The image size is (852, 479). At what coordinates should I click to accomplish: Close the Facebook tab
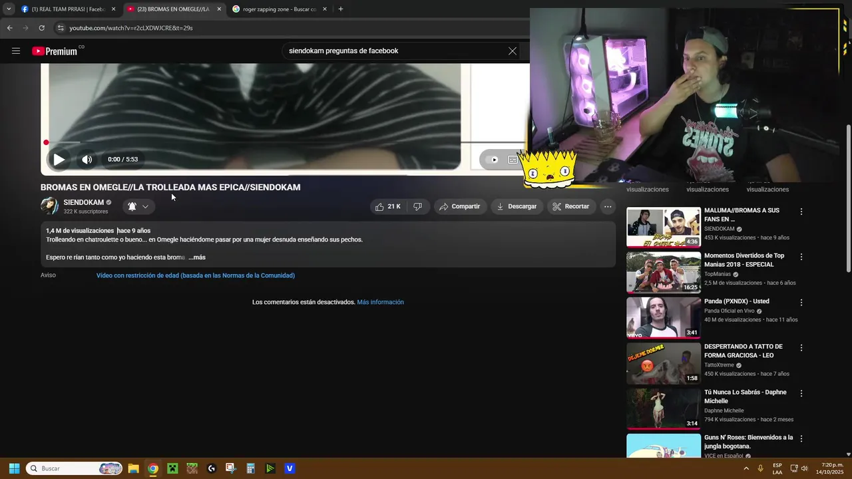coord(113,9)
